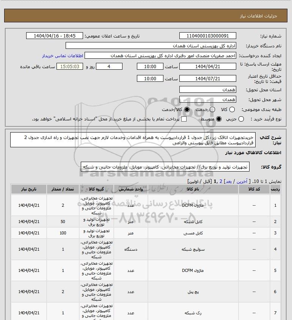
Task: Toggle the اسناد خزانه اسلامی payment checkbox
Action: [x=184, y=119]
